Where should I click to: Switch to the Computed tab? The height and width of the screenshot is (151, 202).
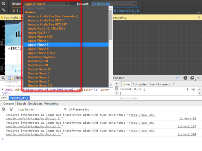pyautogui.click(x=140, y=84)
